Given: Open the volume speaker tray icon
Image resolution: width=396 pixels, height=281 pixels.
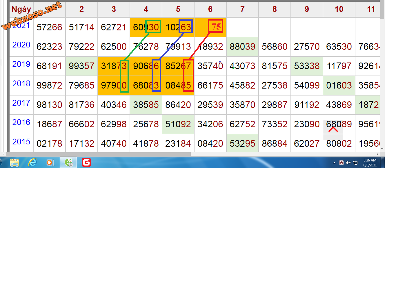Looking at the screenshot, I should [348, 163].
